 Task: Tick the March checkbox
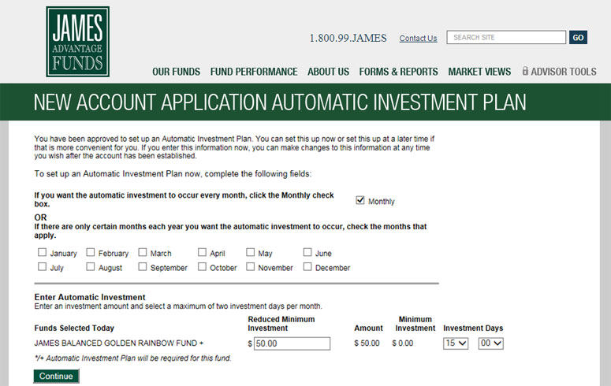[143, 252]
